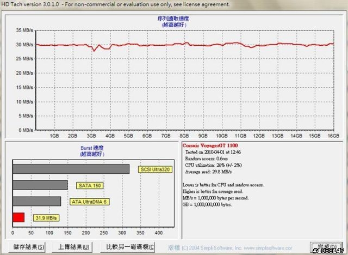348x255 pixels.
Task: Click the 0 MB/s axis label
Action: pyautogui.click(x=26, y=130)
